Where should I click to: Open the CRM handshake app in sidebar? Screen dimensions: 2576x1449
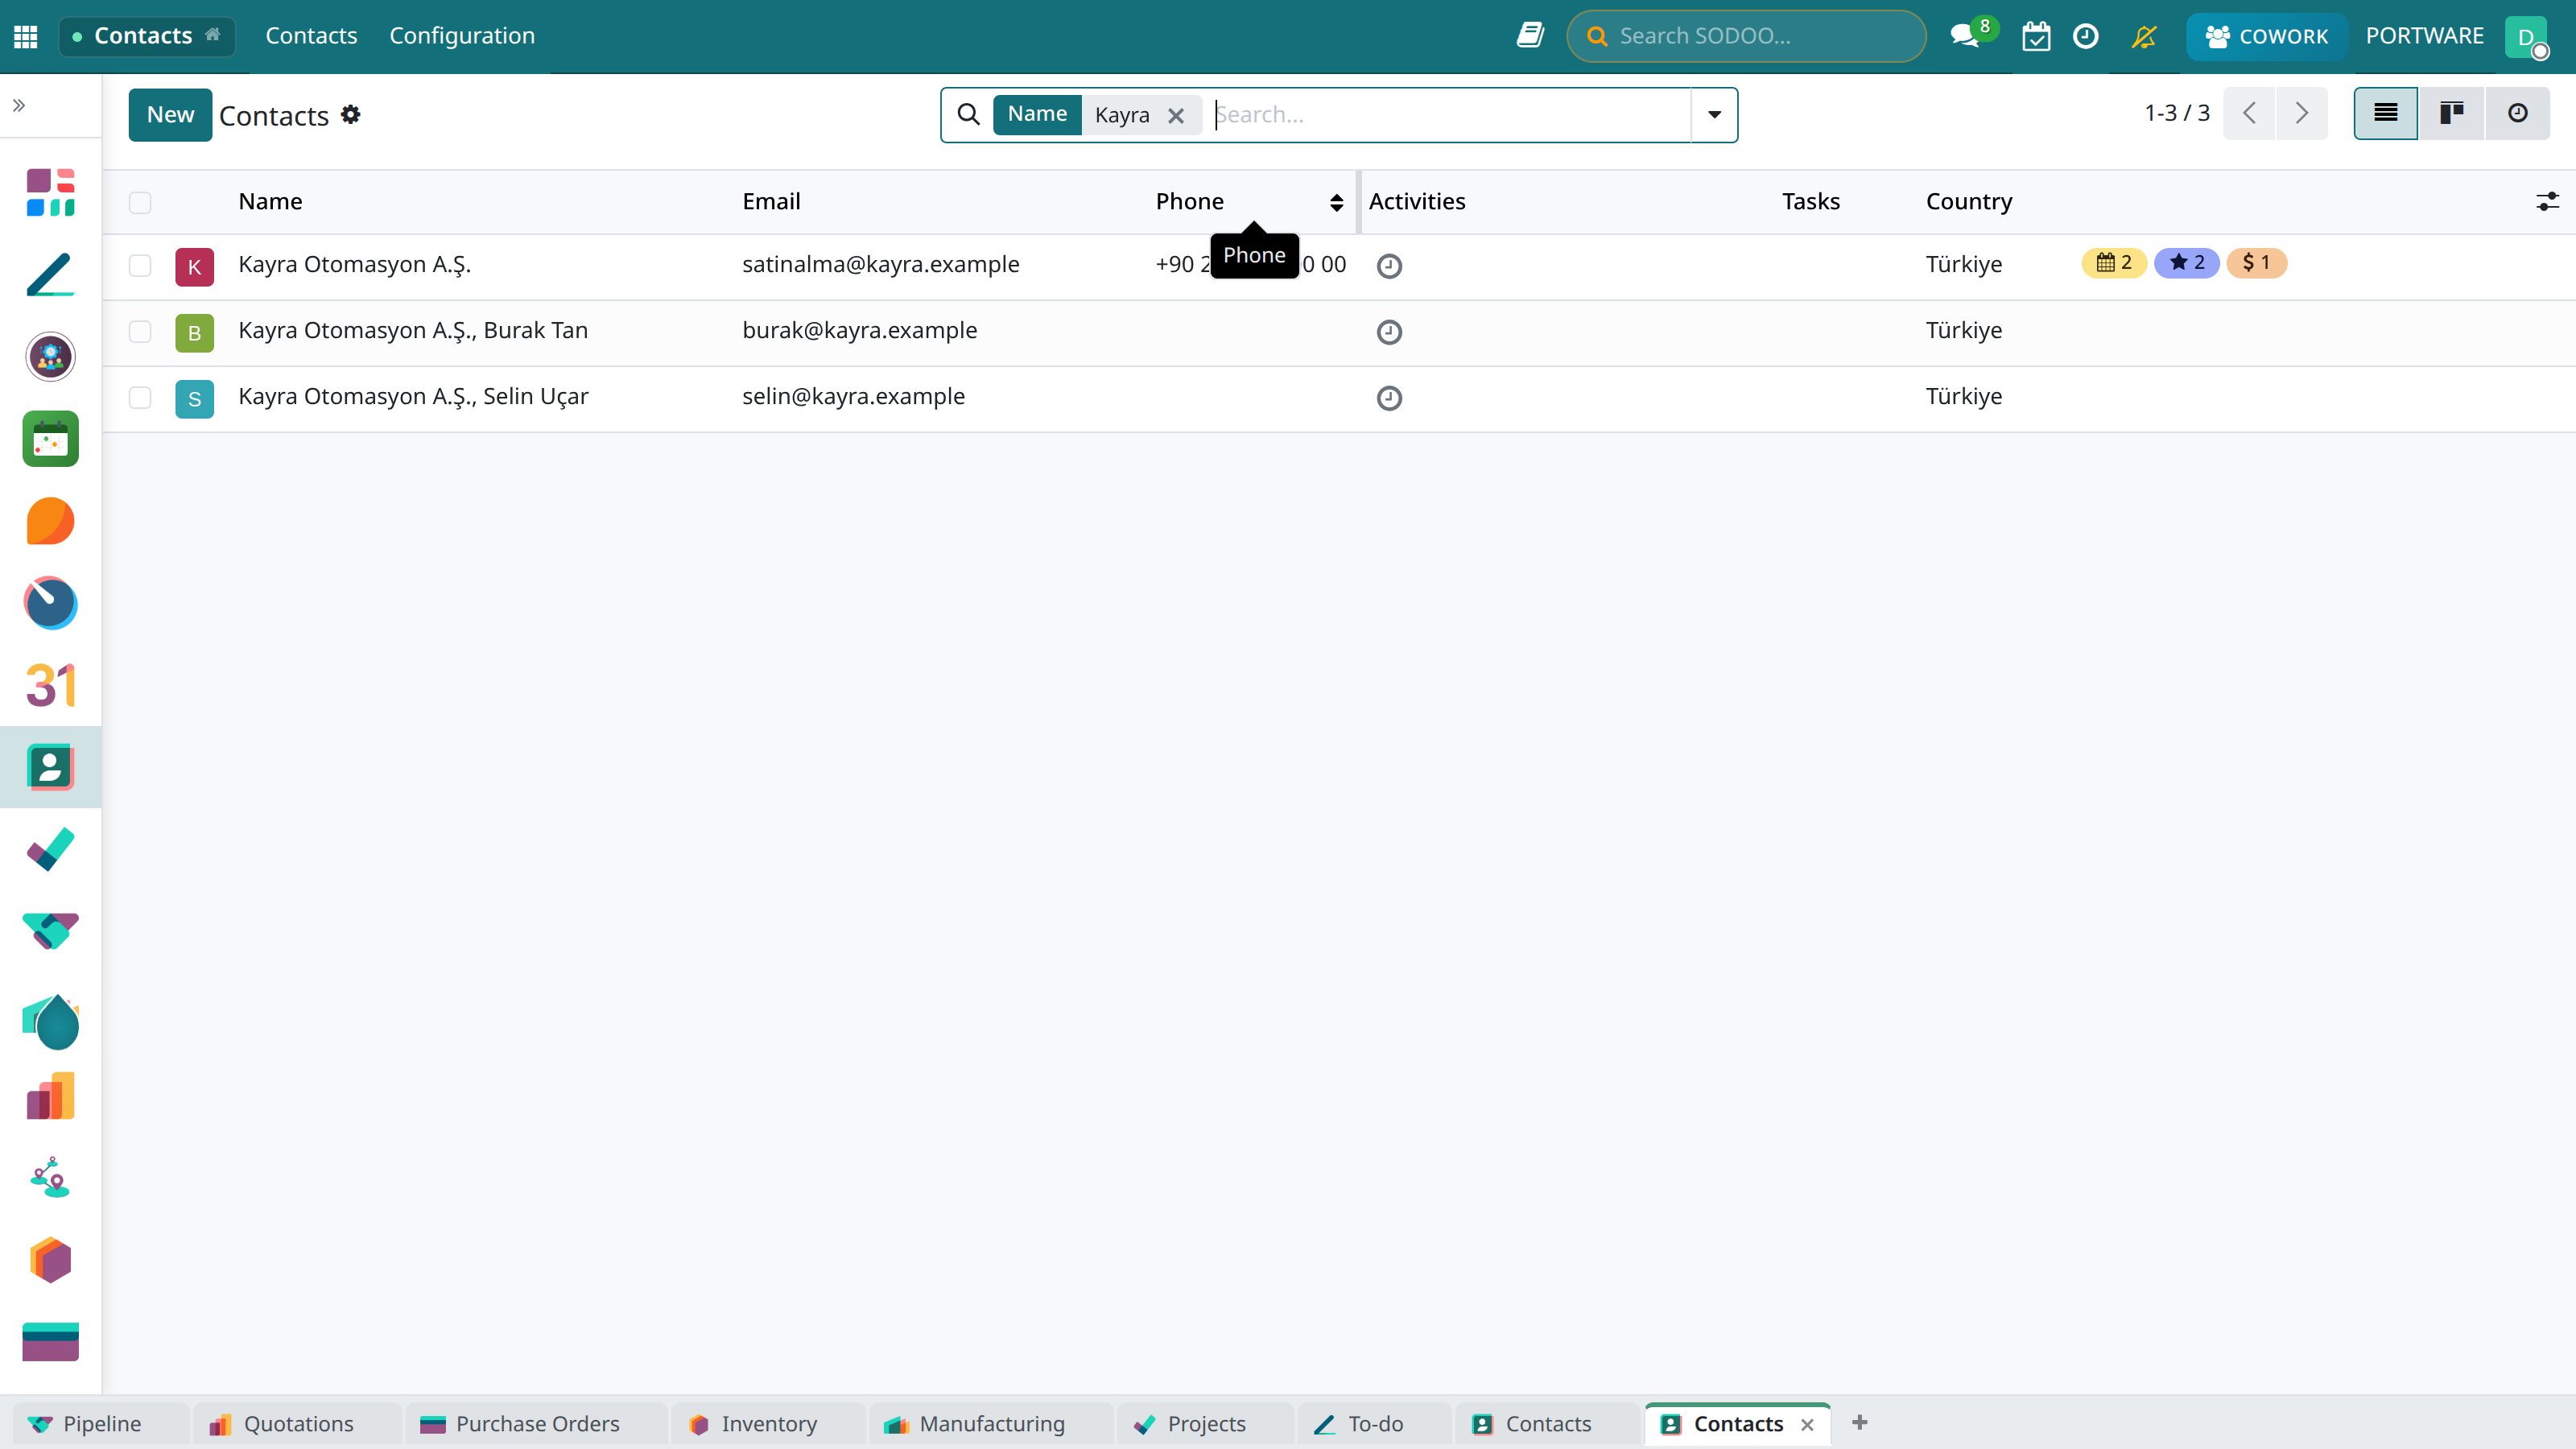[x=50, y=931]
